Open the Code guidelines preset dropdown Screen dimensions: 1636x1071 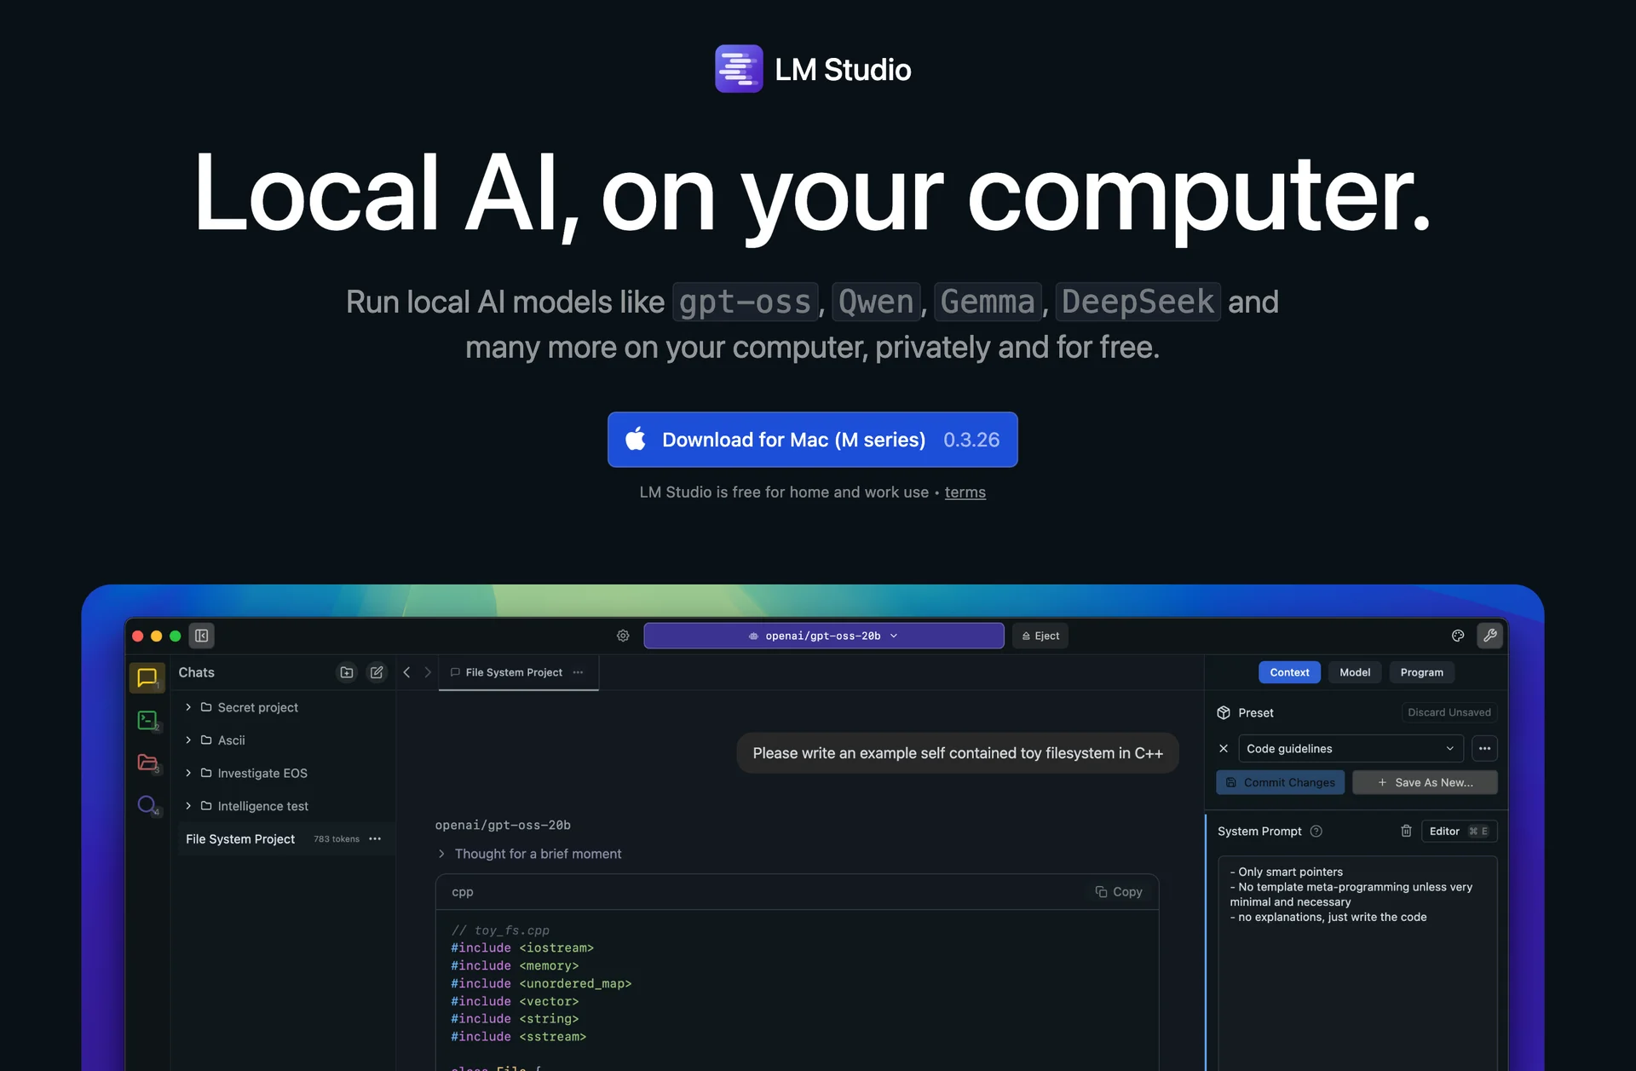click(x=1350, y=748)
